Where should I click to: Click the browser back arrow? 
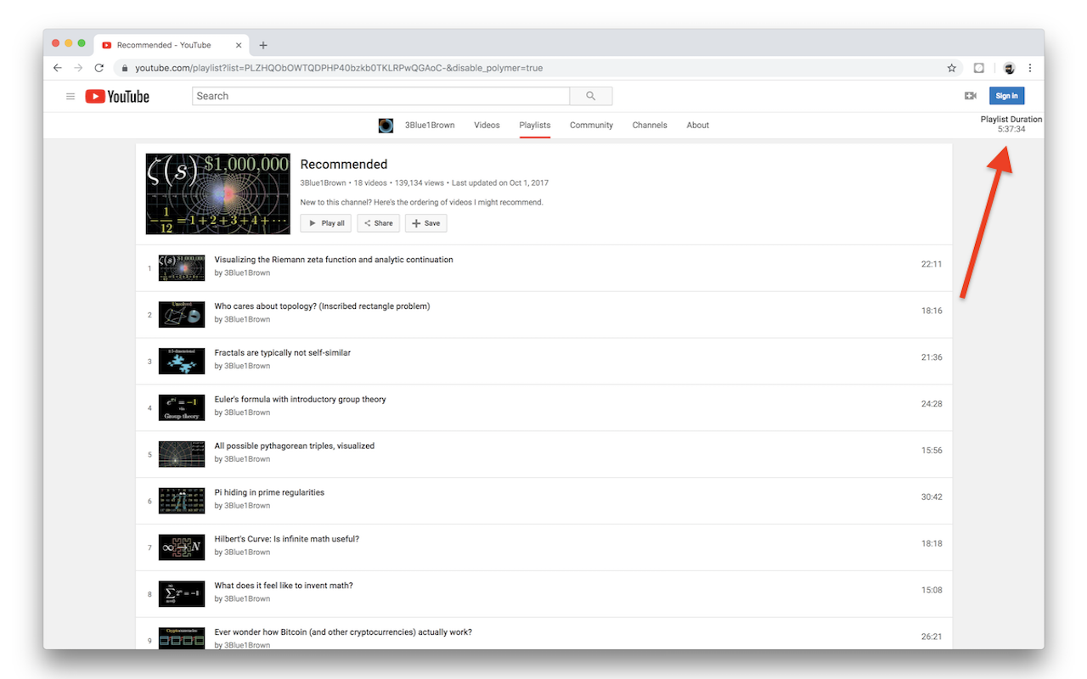(x=58, y=68)
